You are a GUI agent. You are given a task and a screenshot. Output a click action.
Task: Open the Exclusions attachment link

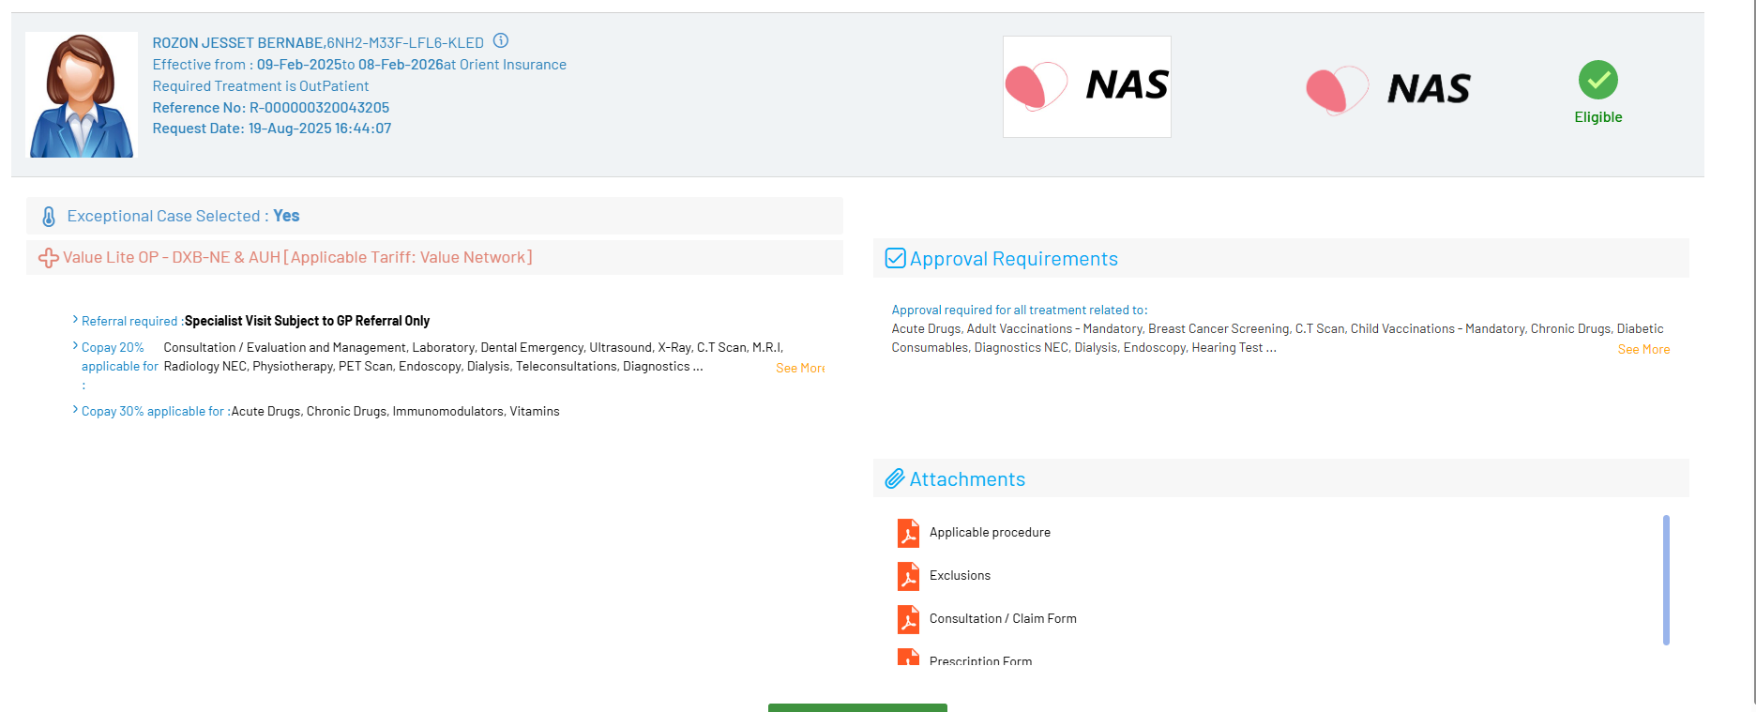tap(960, 576)
